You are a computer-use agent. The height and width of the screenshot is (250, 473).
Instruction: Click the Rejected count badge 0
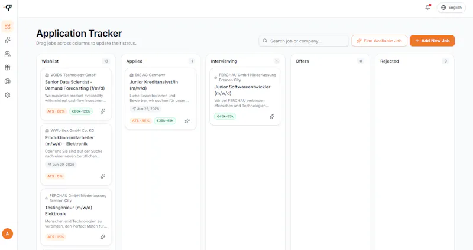pyautogui.click(x=445, y=61)
